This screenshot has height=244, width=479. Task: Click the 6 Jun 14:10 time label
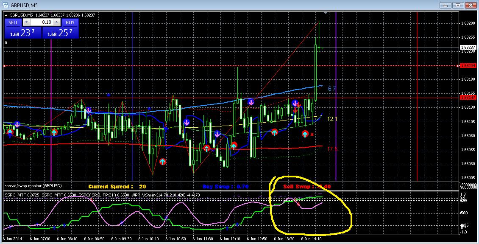point(311,238)
